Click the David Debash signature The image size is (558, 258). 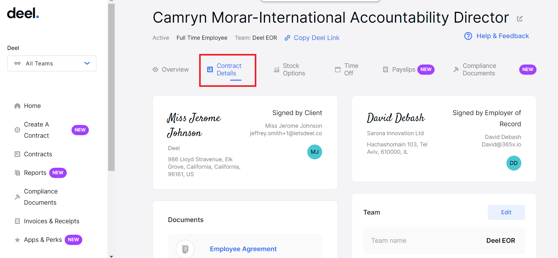[x=396, y=118]
